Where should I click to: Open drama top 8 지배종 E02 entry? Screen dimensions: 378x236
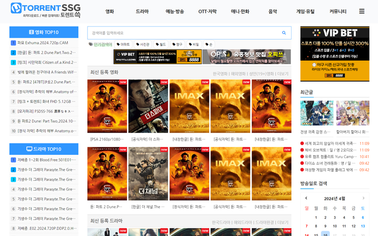pos(47,228)
